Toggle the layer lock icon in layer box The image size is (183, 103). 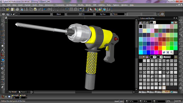tap(14, 14)
